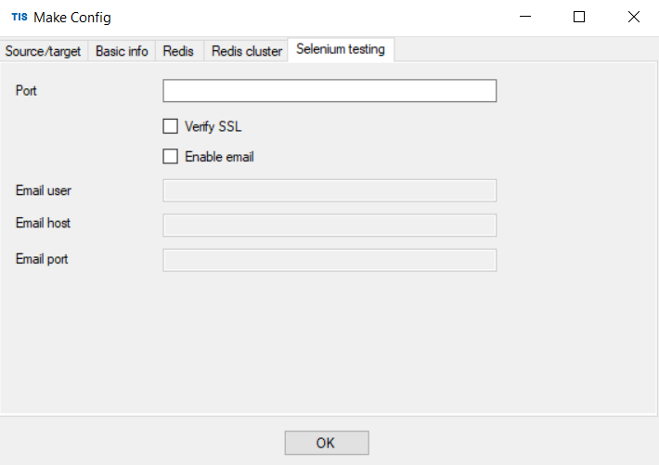Tick the Verify SSL checkbox
This screenshot has height=465, width=659.
tap(170, 126)
